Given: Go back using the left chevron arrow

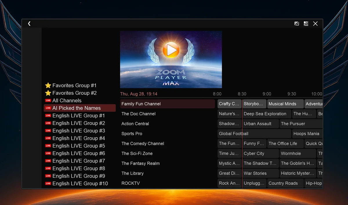Looking at the screenshot, I should (29, 24).
